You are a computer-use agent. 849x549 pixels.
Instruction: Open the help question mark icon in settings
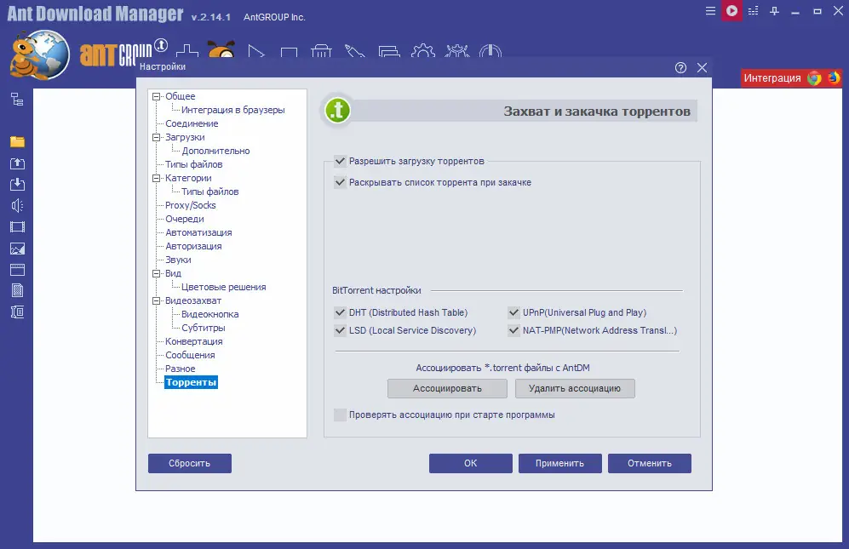(680, 68)
